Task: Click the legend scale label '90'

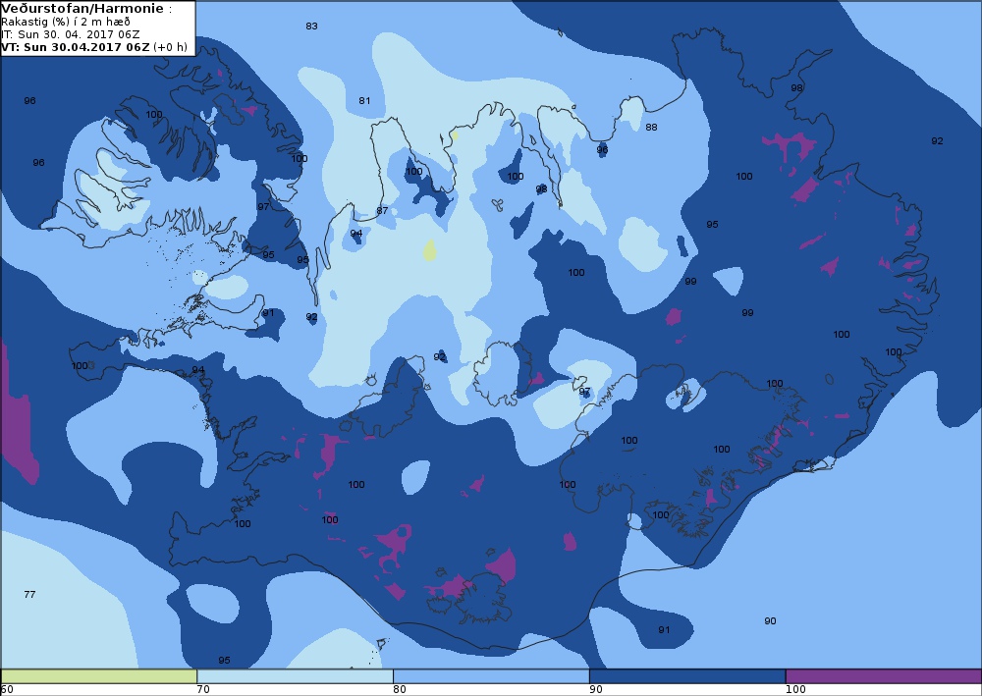Action: (x=596, y=689)
